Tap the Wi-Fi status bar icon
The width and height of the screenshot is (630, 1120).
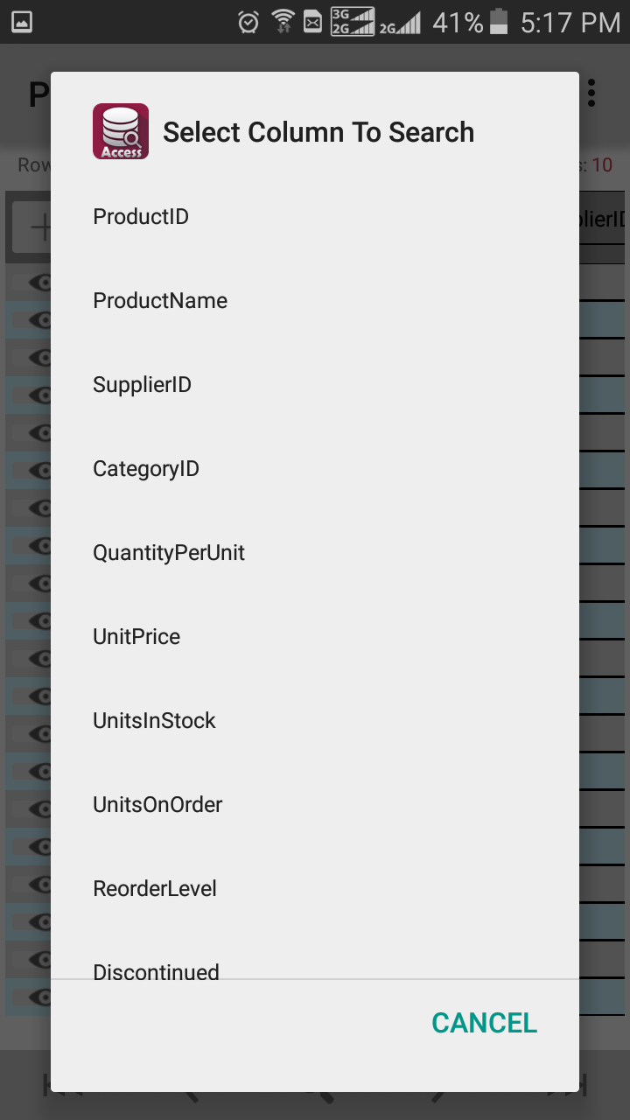point(283,22)
